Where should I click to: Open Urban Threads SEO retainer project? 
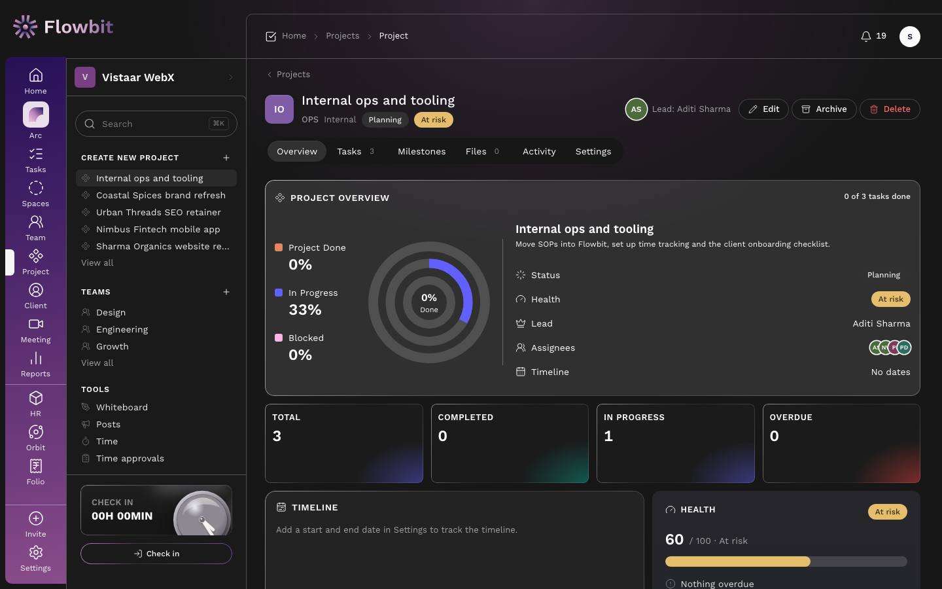(156, 212)
